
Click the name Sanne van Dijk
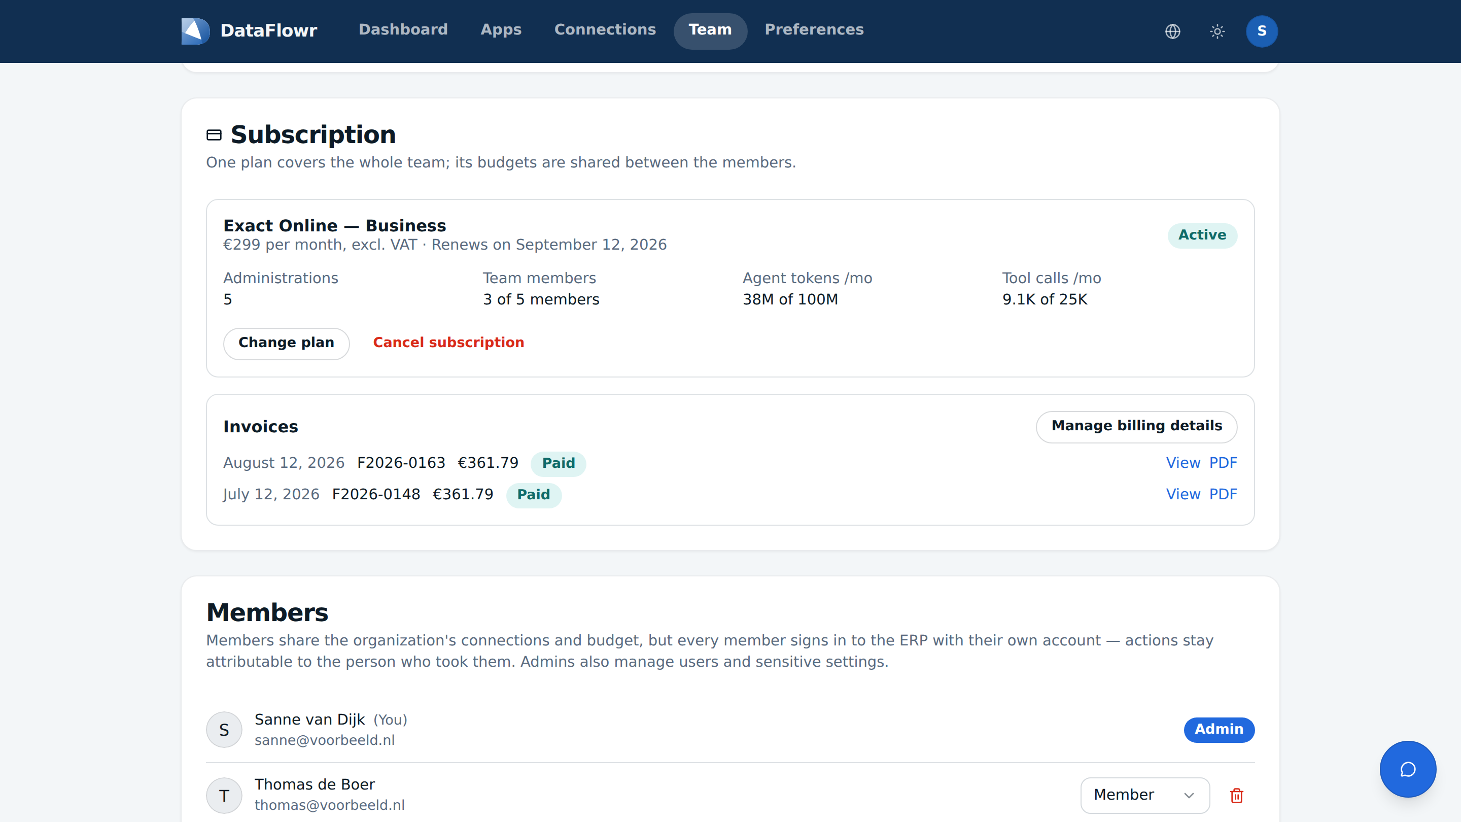(309, 720)
